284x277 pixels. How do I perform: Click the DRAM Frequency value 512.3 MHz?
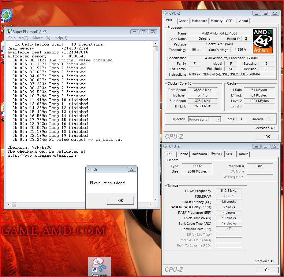tap(229, 191)
